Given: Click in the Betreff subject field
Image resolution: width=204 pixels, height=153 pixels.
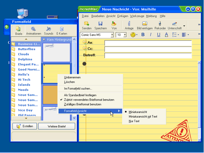Looking at the screenshot, I should 148,55.
